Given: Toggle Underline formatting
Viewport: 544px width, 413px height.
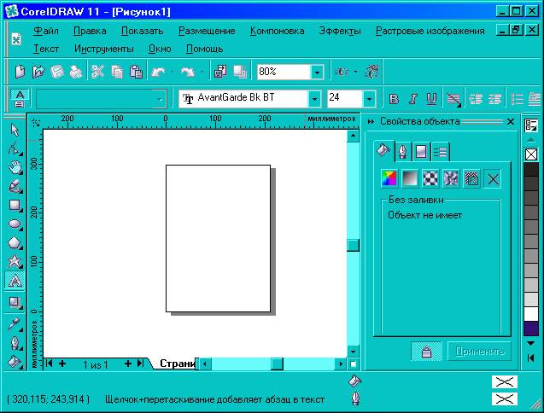Looking at the screenshot, I should [431, 99].
